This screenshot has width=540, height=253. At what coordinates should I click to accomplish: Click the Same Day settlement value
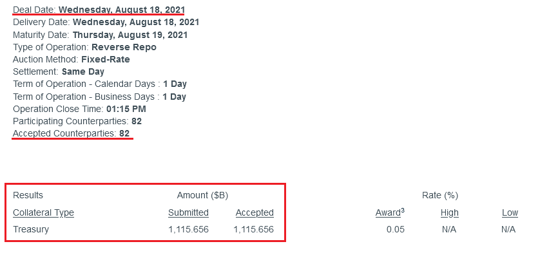[x=83, y=72]
